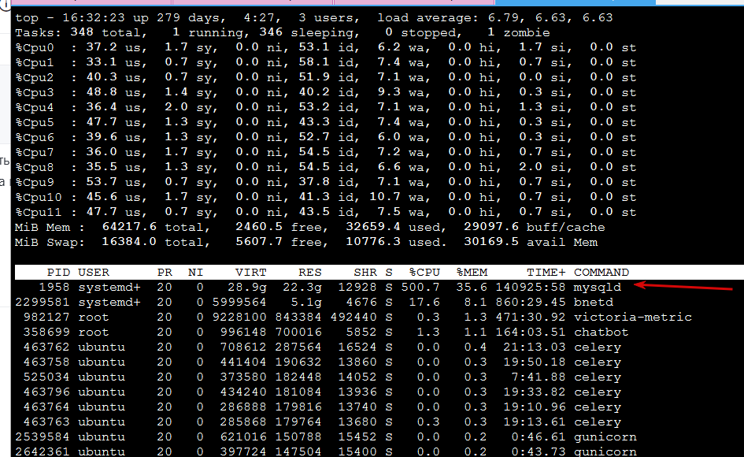Click celery process PID 525034
This screenshot has height=457, width=744.
(x=46, y=377)
